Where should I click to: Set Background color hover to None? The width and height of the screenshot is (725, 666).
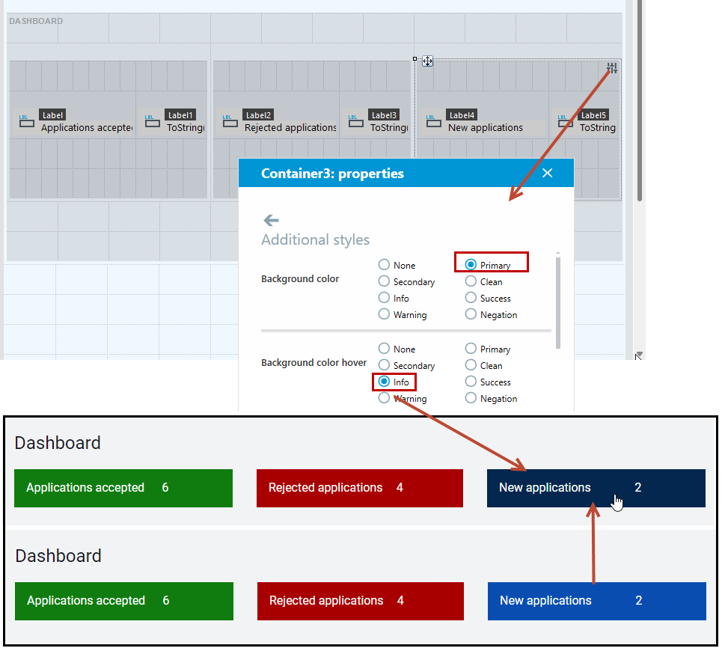pyautogui.click(x=384, y=348)
